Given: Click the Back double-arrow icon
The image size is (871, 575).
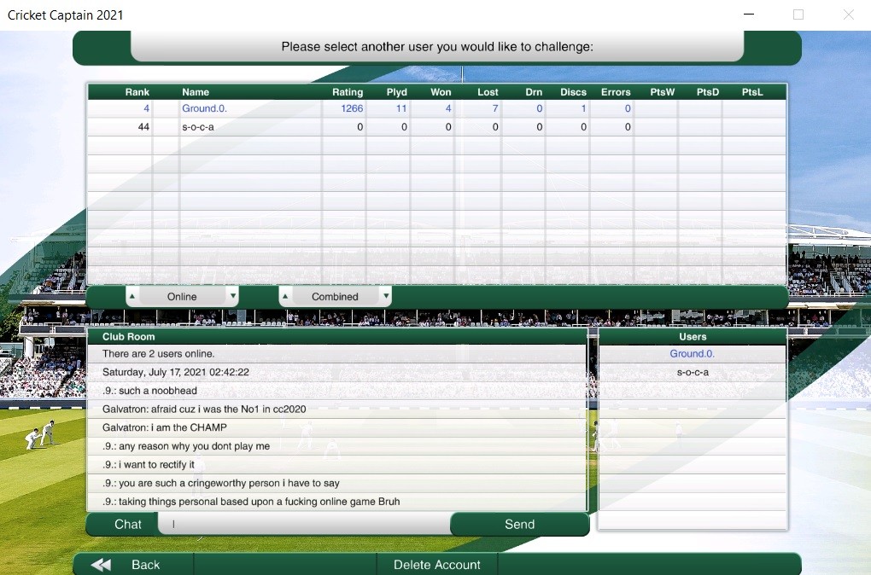Looking at the screenshot, I should pos(101,565).
